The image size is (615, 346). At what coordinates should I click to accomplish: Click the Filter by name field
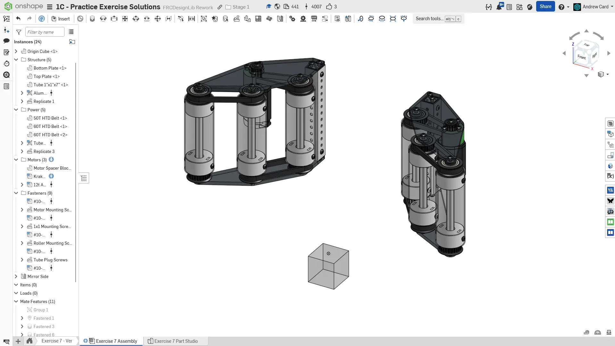pos(45,32)
